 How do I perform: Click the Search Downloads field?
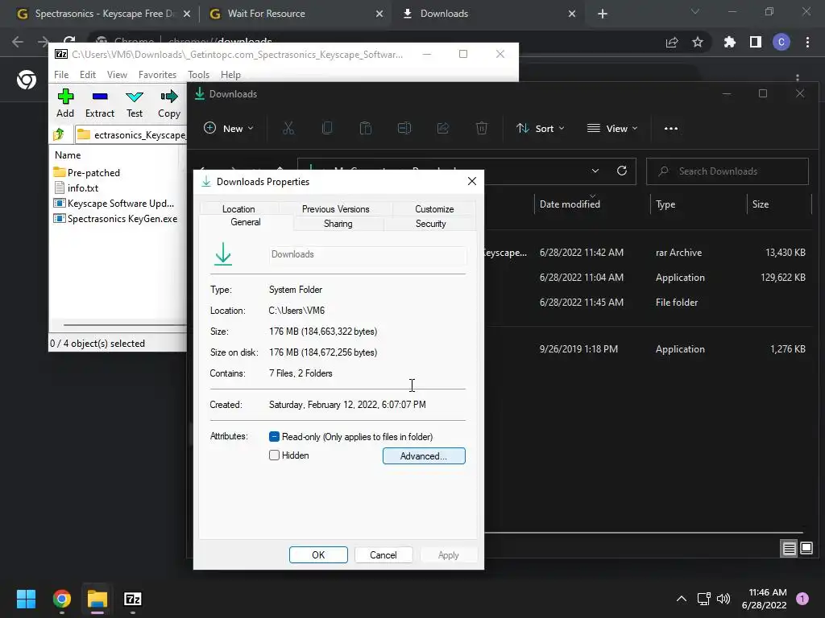click(728, 171)
